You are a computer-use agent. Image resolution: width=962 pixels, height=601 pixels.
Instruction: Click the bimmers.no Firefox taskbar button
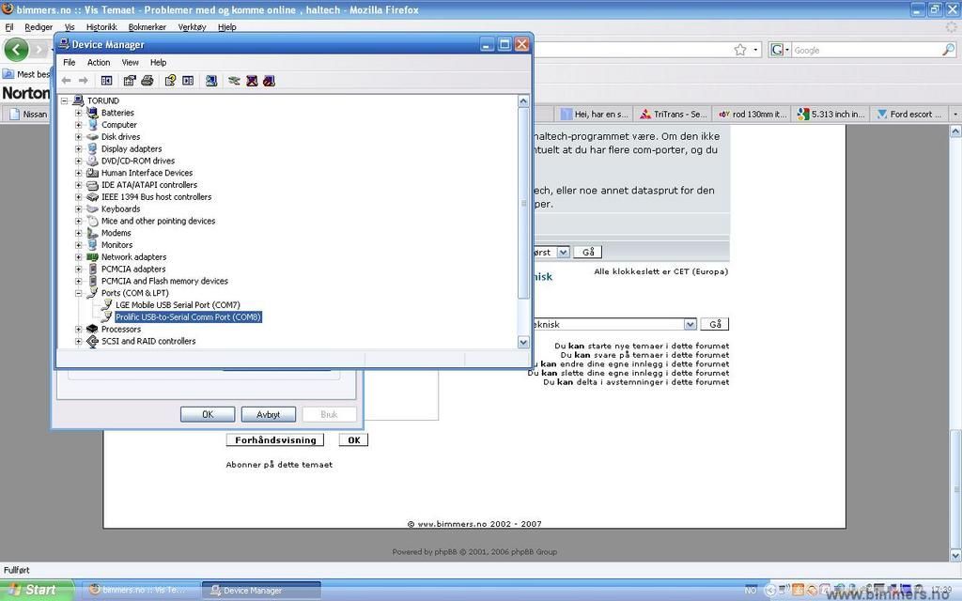point(141,591)
